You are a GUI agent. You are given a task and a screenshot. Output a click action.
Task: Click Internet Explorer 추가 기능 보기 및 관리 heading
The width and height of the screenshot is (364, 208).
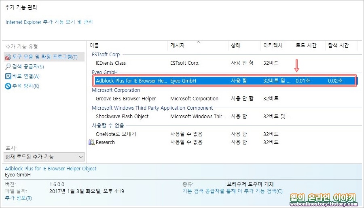(49, 22)
